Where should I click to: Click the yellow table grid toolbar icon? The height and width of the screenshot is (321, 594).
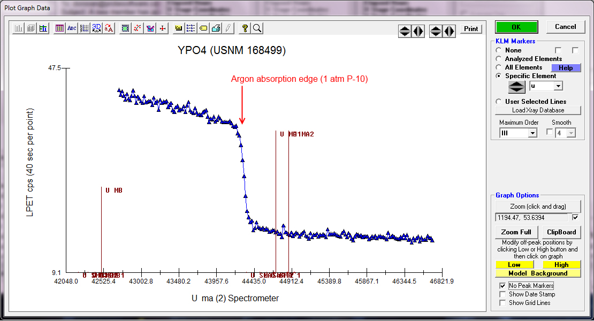point(59,28)
